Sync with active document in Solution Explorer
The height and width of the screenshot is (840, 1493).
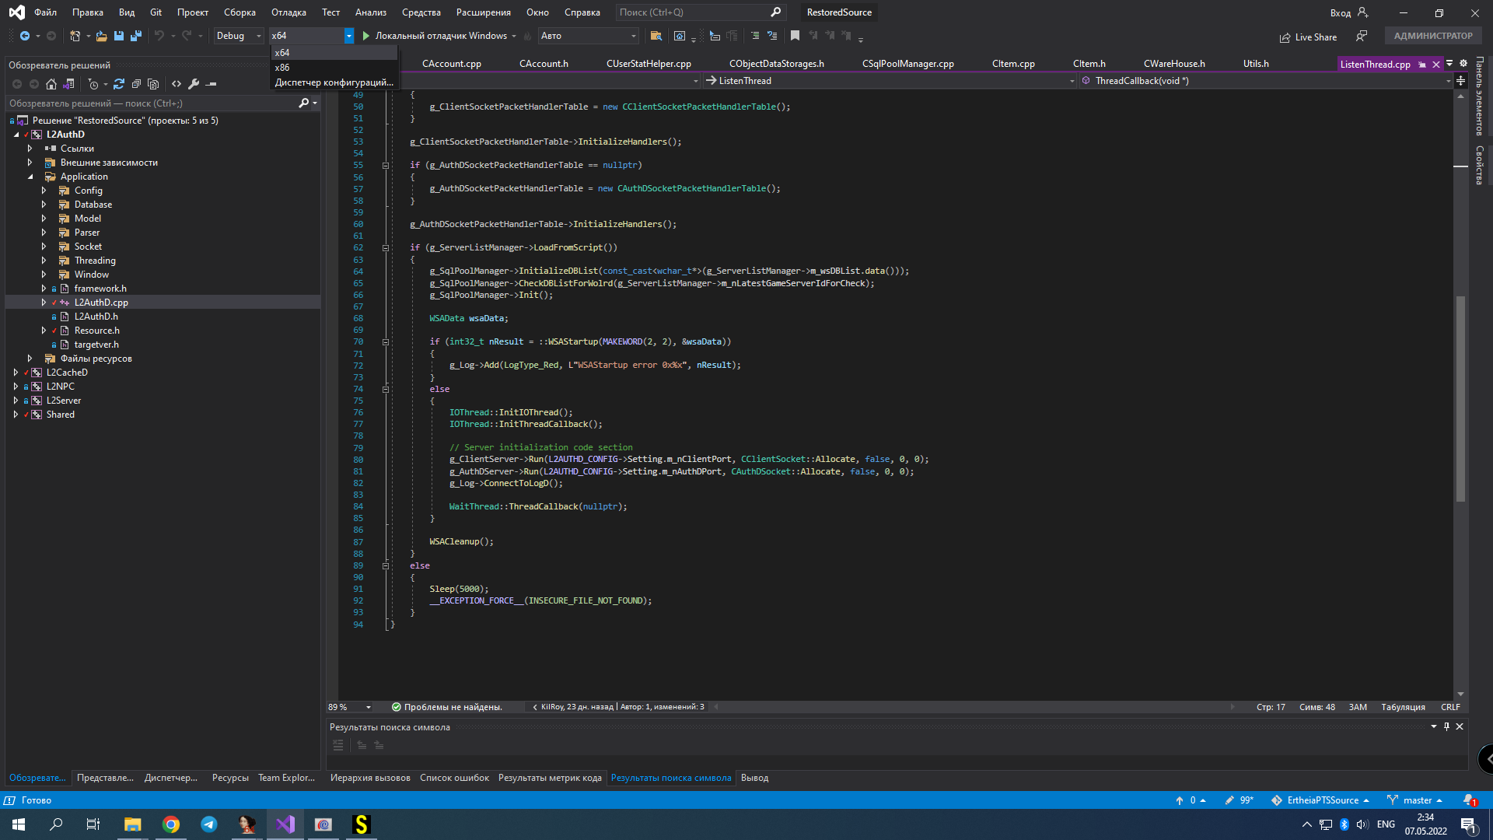point(119,84)
